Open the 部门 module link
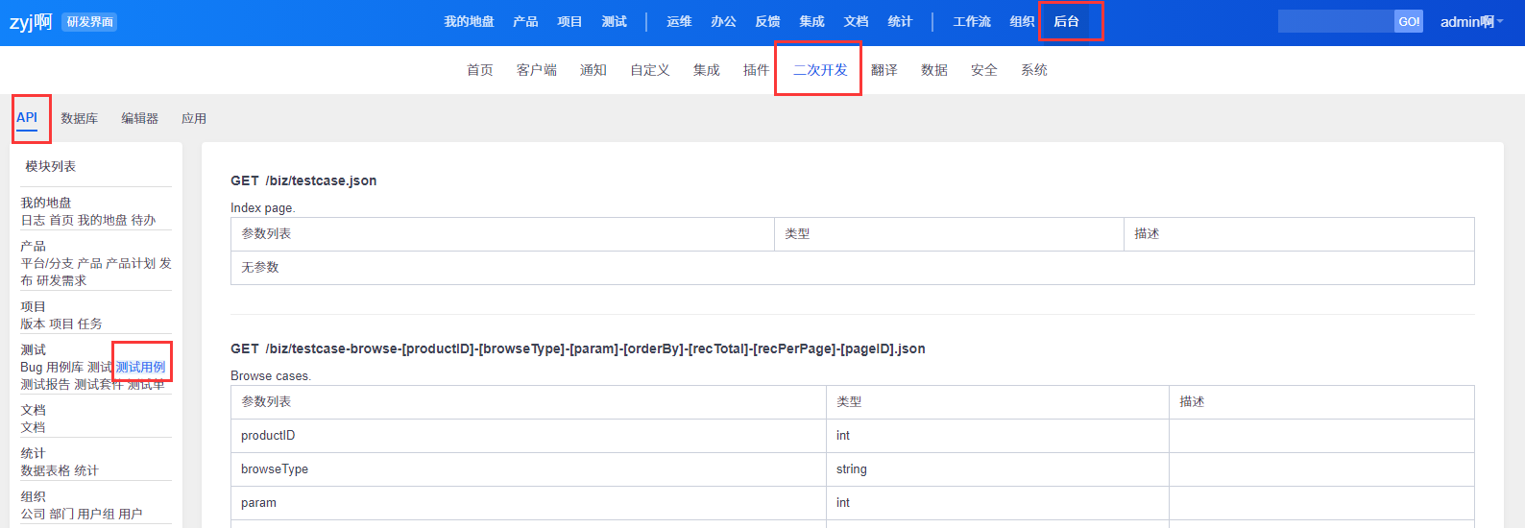The width and height of the screenshot is (1525, 528). coord(61,514)
